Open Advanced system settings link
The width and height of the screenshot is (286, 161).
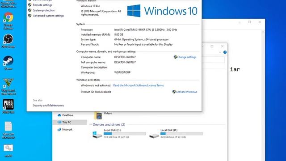click(48, 16)
